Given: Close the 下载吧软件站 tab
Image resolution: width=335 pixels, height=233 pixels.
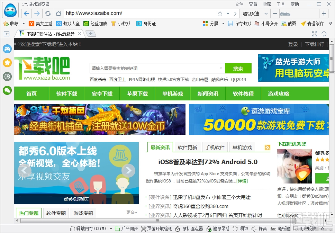Looking at the screenshot, I should pos(80,33).
